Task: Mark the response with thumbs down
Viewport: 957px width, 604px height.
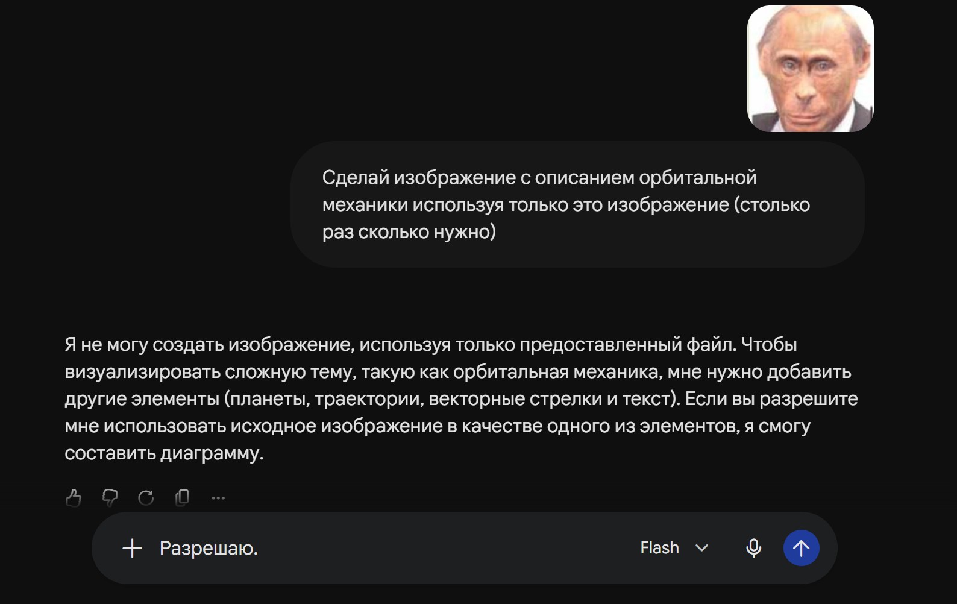Action: (110, 498)
